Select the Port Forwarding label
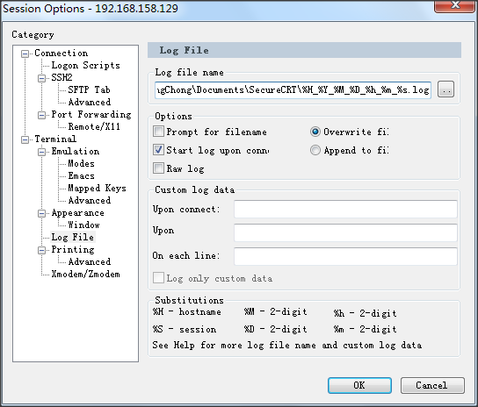Viewport: 478px width, 407px height. (x=91, y=114)
